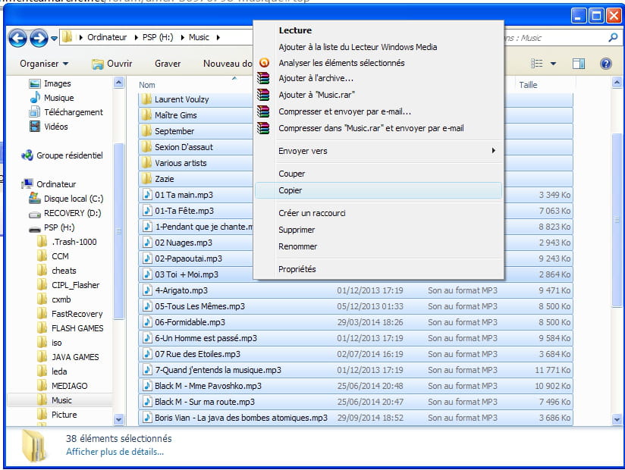Go back with the Back arrow button
This screenshot has width=625, height=470.
click(x=18, y=38)
